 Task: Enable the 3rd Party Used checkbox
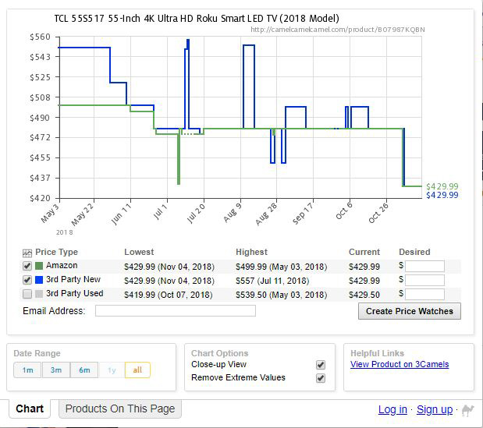(27, 294)
